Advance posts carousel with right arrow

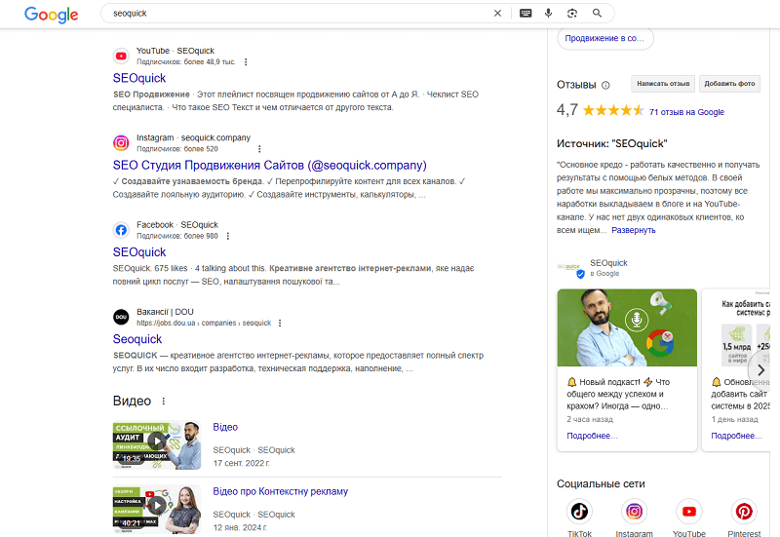point(760,369)
